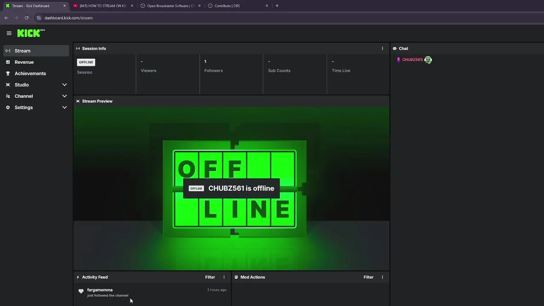Click the Settings gear icon in sidebar
544x306 pixels.
click(x=8, y=108)
